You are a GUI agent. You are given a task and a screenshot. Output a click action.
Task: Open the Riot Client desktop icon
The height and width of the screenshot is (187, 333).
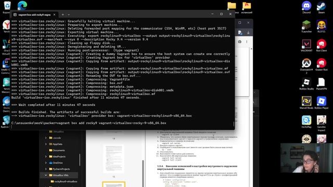pyautogui.click(x=322, y=45)
